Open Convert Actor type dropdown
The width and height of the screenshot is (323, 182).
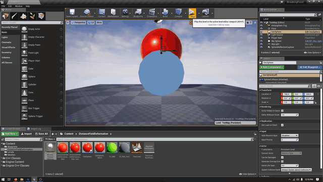coord(291,153)
